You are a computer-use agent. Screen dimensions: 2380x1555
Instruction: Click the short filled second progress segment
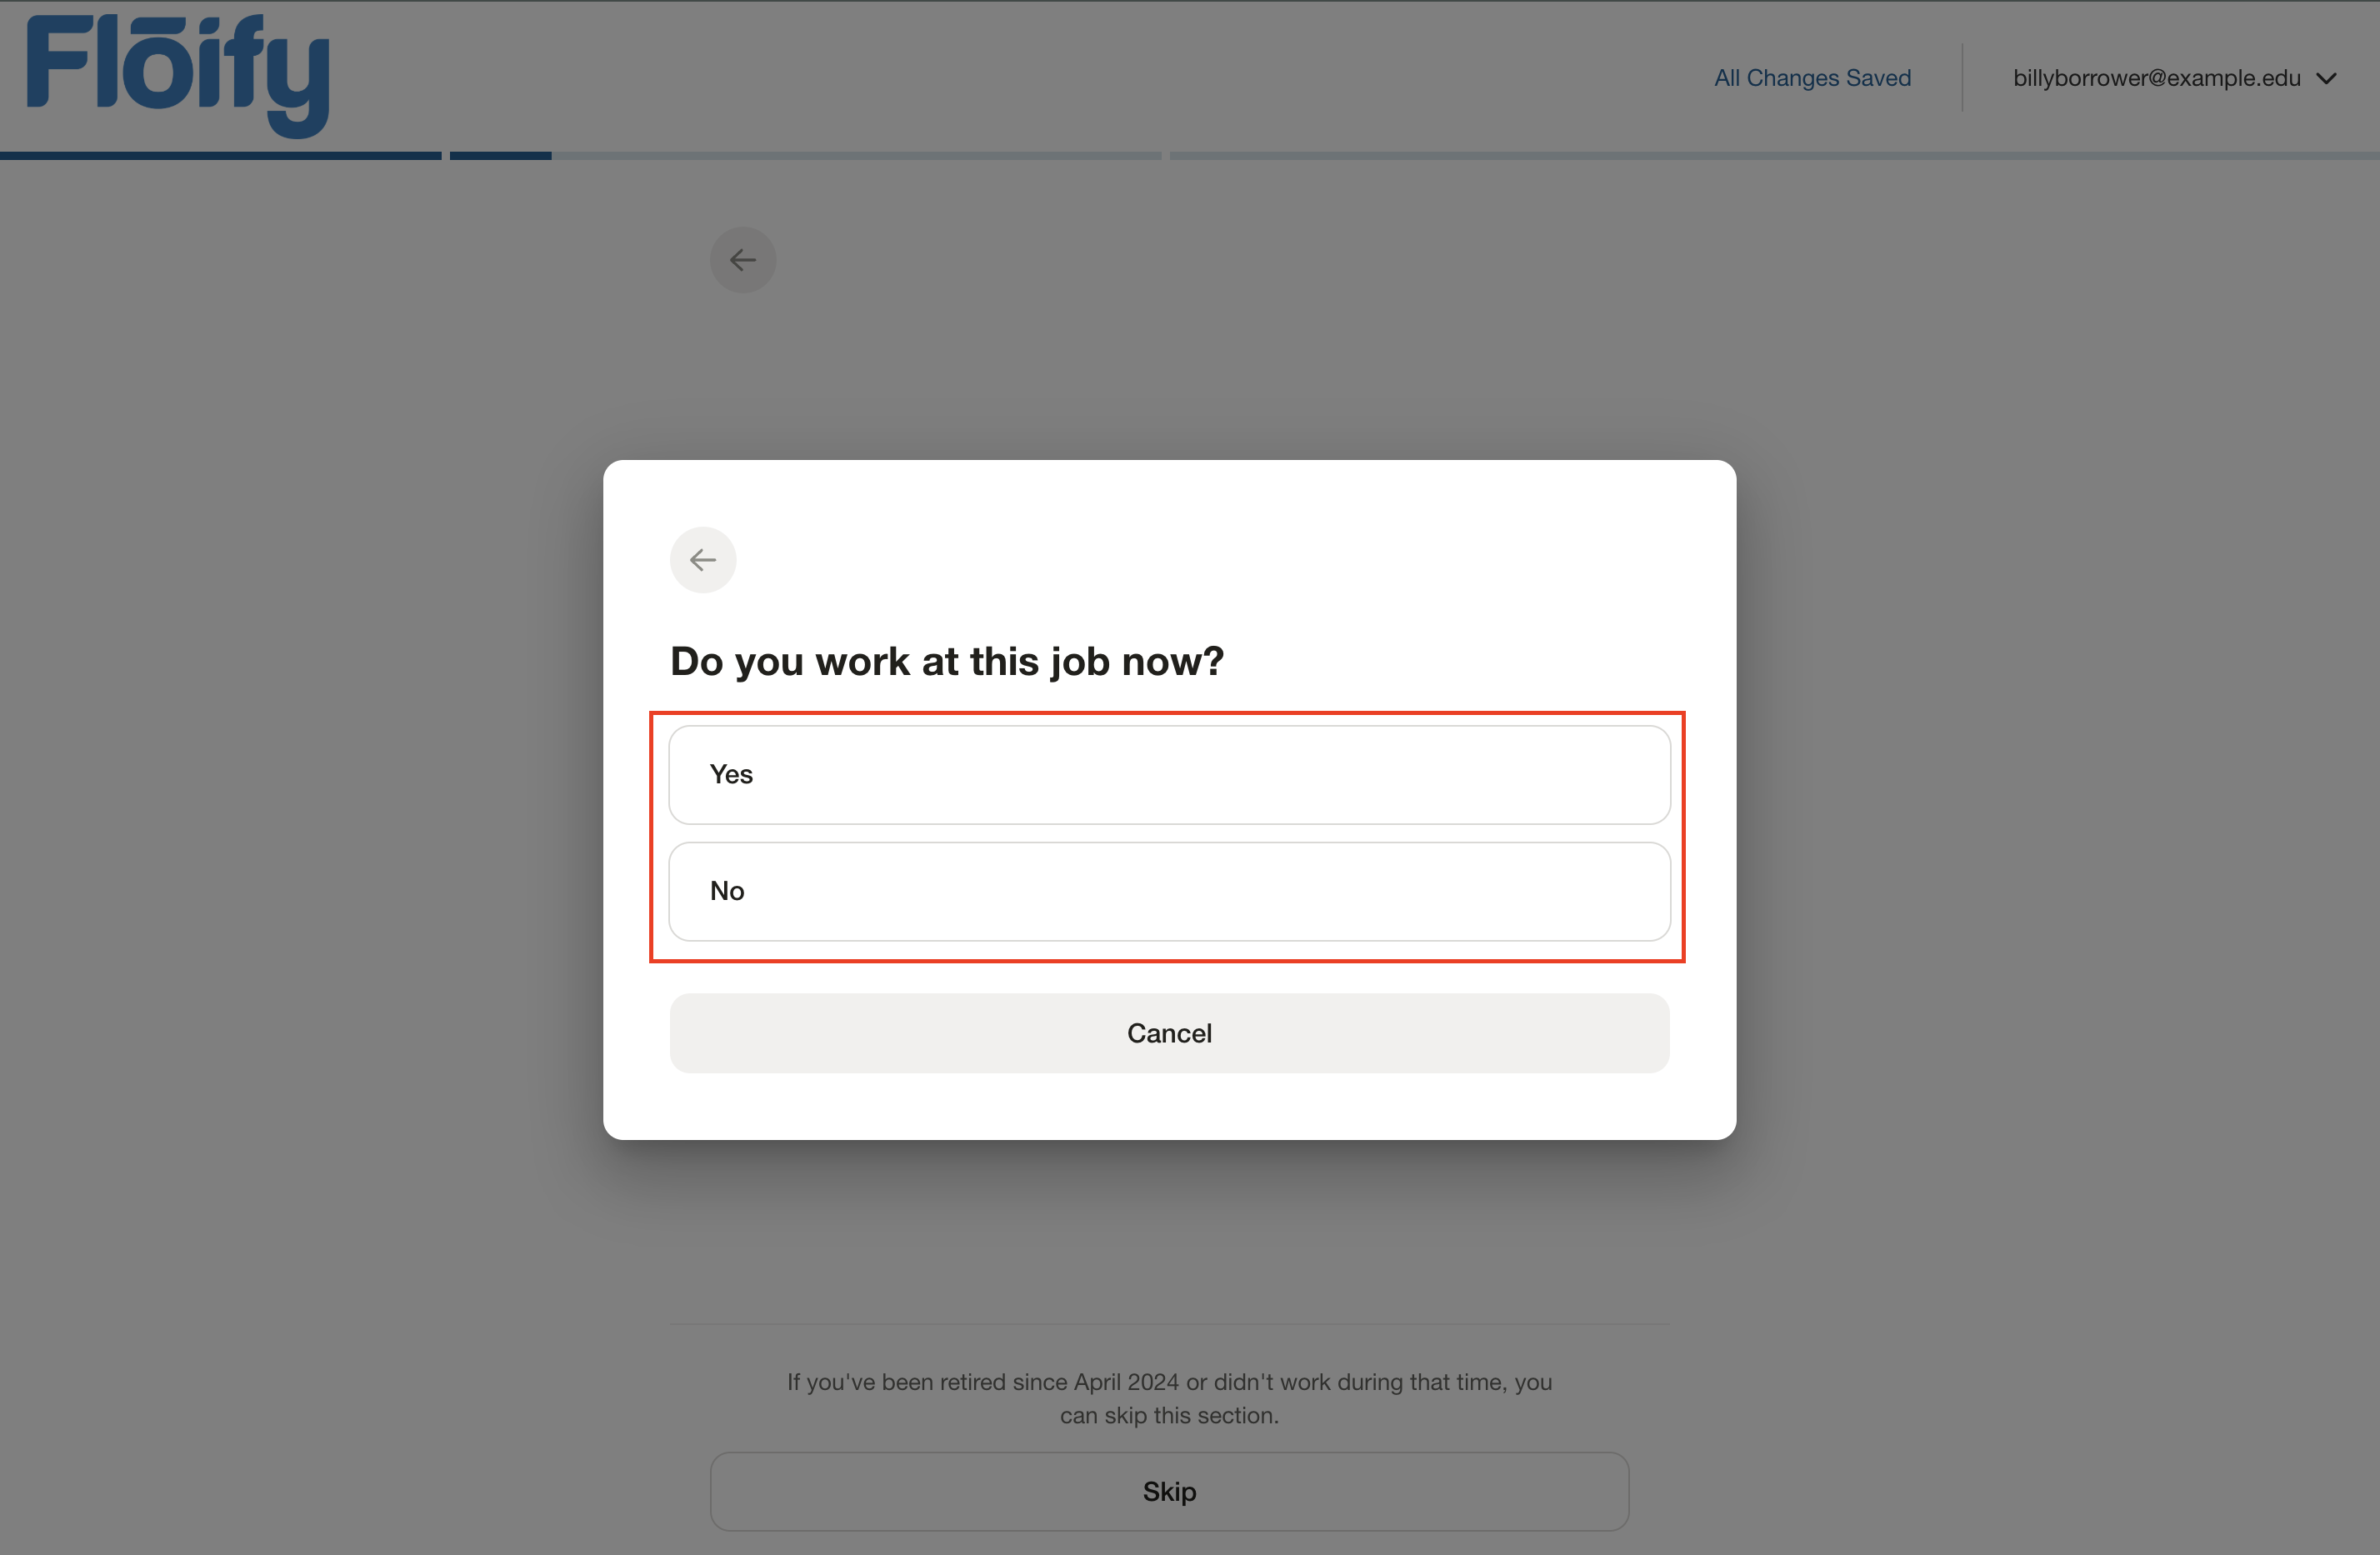click(500, 156)
